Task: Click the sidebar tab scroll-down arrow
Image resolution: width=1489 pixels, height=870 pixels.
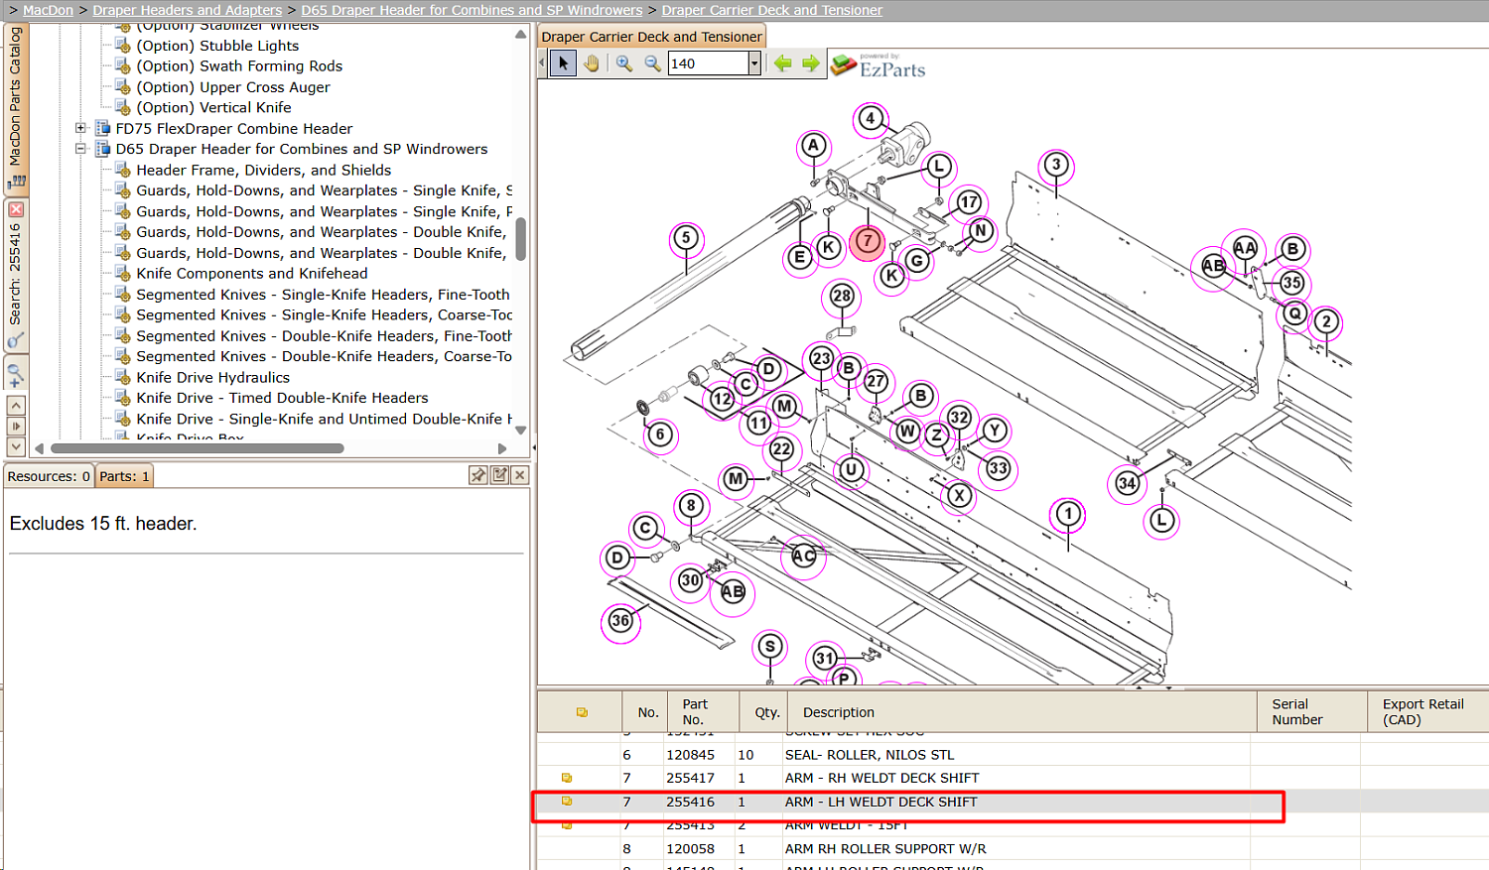Action: pyautogui.click(x=16, y=446)
